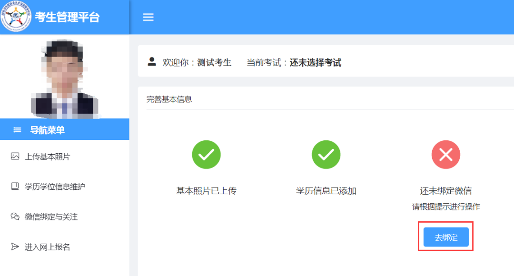Click the 进入网上报名 arrow icon

point(15,247)
